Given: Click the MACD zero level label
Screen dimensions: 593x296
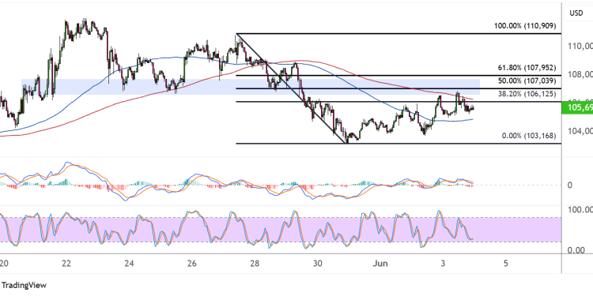Looking at the screenshot, I should pyautogui.click(x=569, y=185).
